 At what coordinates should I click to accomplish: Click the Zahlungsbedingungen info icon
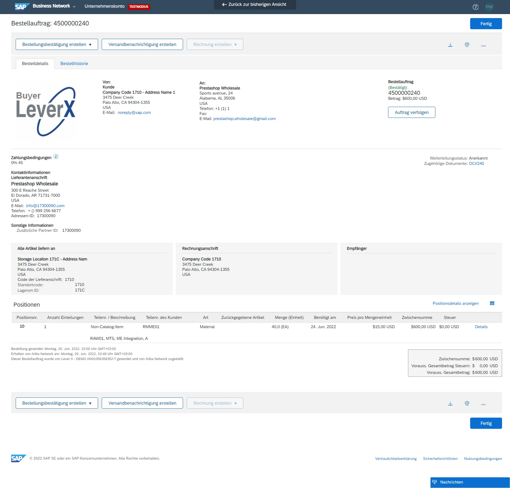click(56, 156)
